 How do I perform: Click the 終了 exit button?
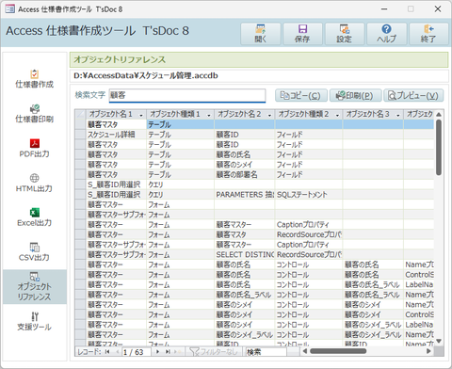(428, 34)
